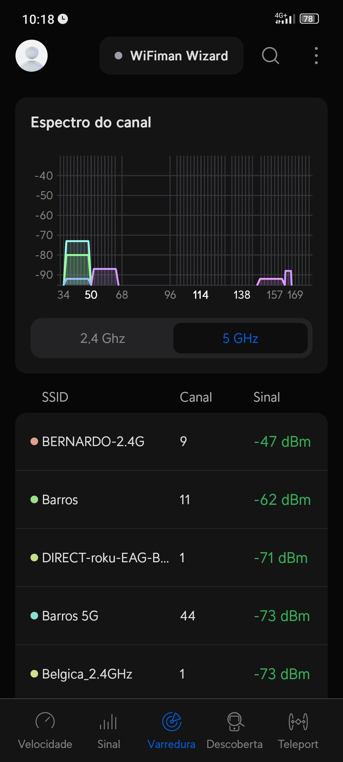
Task: Open the Belgica_2.4GHz network entry
Action: pos(171,674)
